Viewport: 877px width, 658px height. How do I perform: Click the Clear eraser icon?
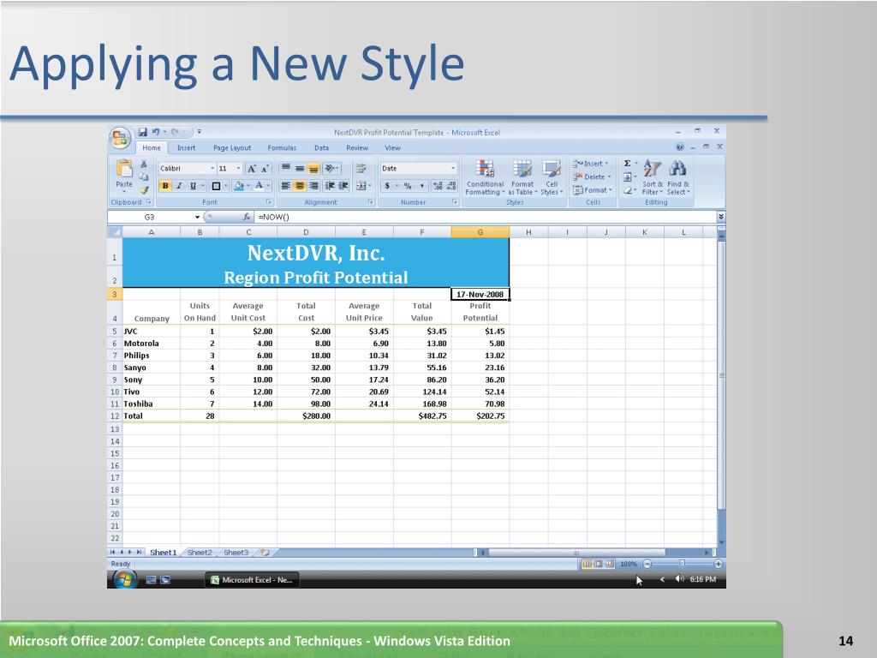(628, 190)
